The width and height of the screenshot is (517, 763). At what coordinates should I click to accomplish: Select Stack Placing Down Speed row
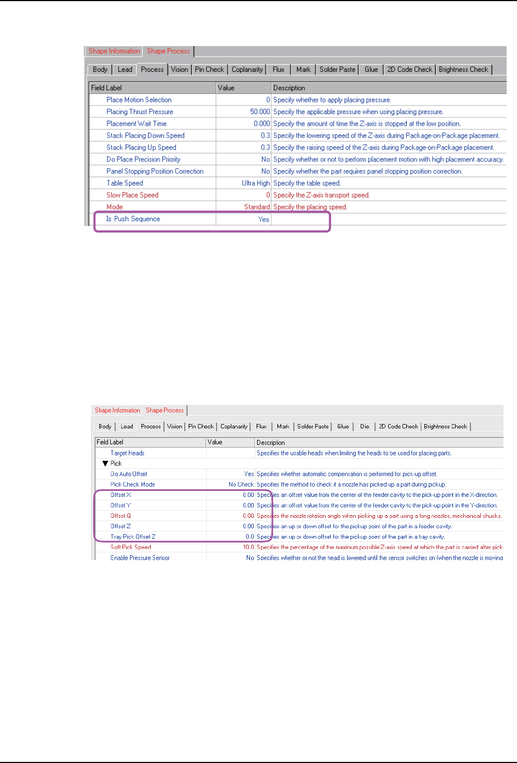(x=298, y=135)
